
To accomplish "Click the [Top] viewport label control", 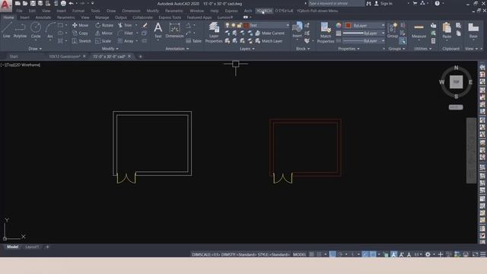I will [10, 65].
